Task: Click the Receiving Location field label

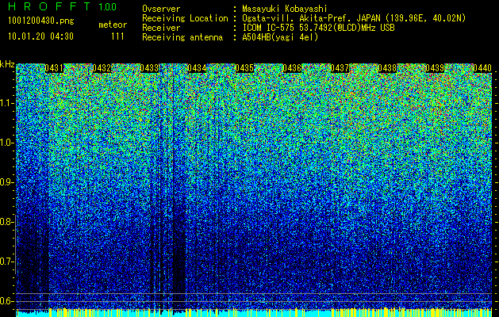Action: pos(185,18)
